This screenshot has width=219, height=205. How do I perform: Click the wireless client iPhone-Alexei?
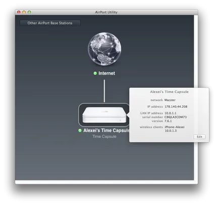point(175,127)
